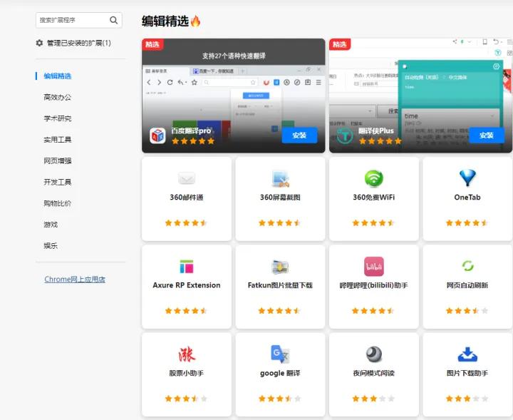This screenshot has height=420, width=513.
Task: Click the OneTab funnel icon
Action: pyautogui.click(x=467, y=178)
